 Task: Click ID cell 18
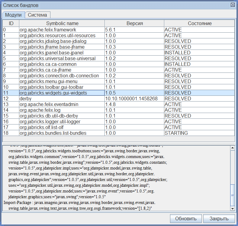point(11,133)
